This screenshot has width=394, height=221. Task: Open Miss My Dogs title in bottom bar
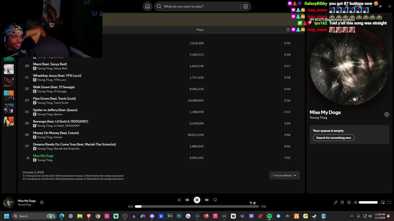27,201
